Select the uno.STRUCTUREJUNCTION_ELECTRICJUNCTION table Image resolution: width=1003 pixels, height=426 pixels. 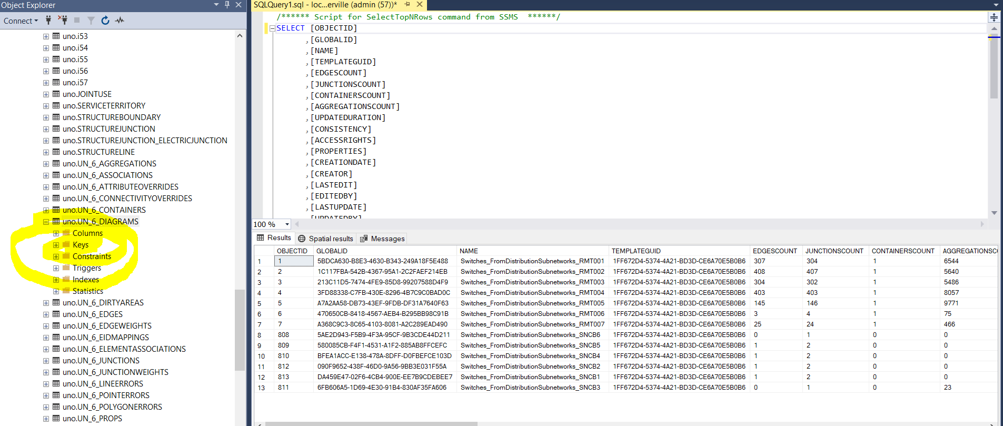145,141
